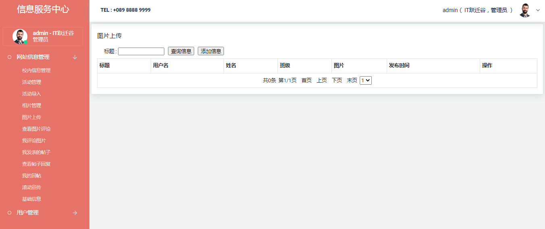
Task: Click the sidebar admin profile avatar
Action: pyautogui.click(x=20, y=36)
